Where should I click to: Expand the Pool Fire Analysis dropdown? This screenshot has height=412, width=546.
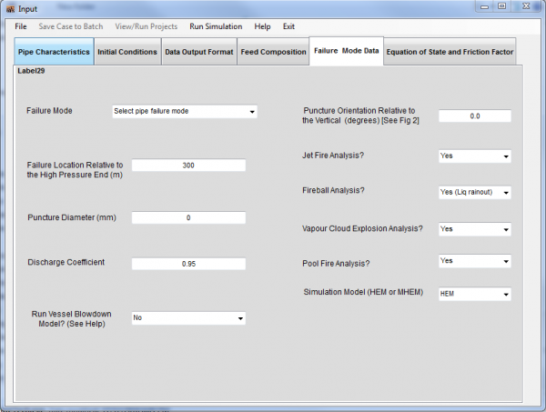pos(474,261)
